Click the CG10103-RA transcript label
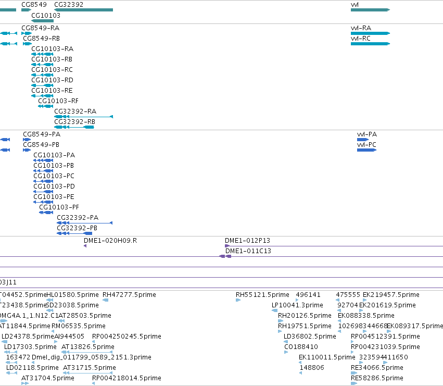The image size is (443, 386). pos(52,49)
